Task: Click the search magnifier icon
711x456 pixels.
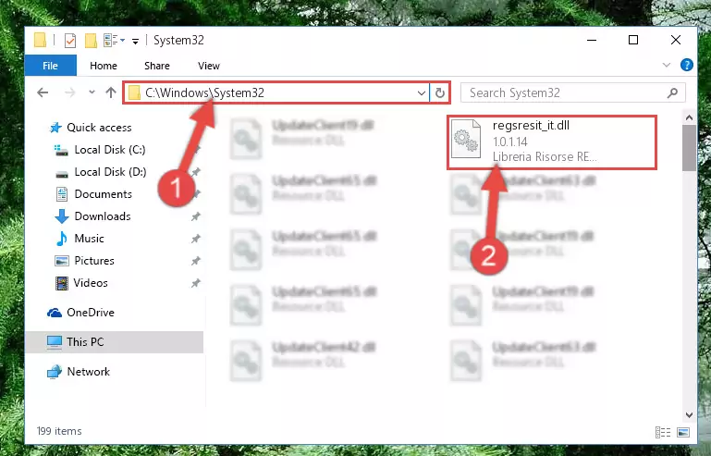Action: point(672,93)
